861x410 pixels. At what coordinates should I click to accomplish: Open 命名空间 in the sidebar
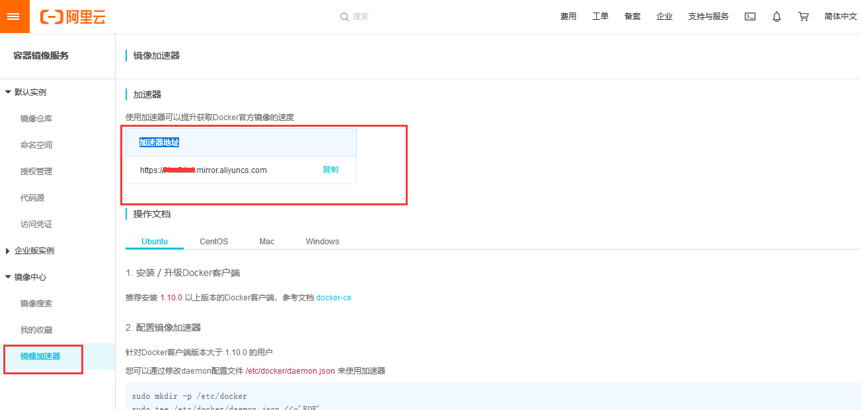36,145
